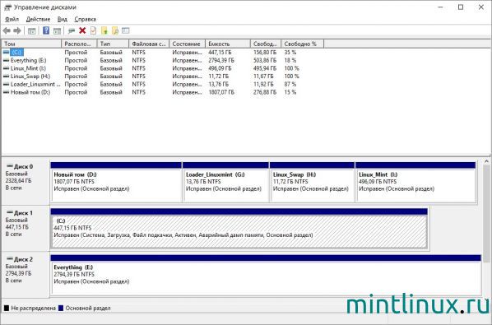Click the drive icon next to Linux_Swap (H:) row
Image resolution: width=492 pixels, height=325 pixels.
tap(6, 77)
